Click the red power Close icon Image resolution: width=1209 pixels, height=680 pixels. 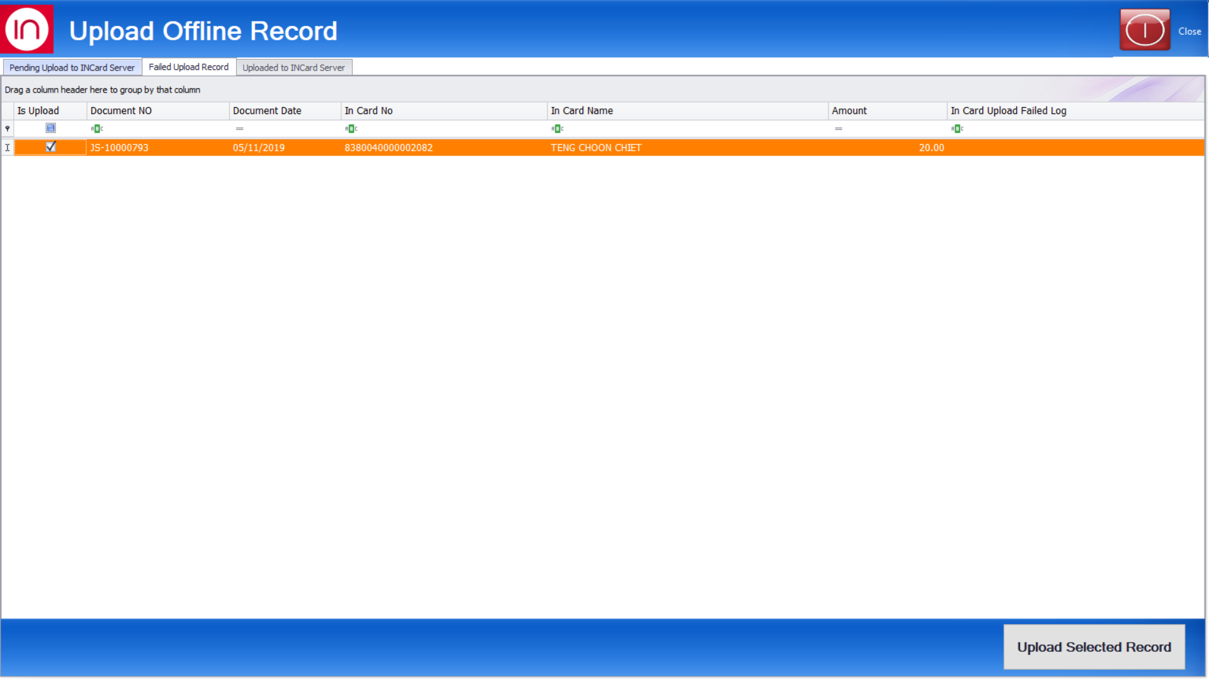tap(1144, 30)
